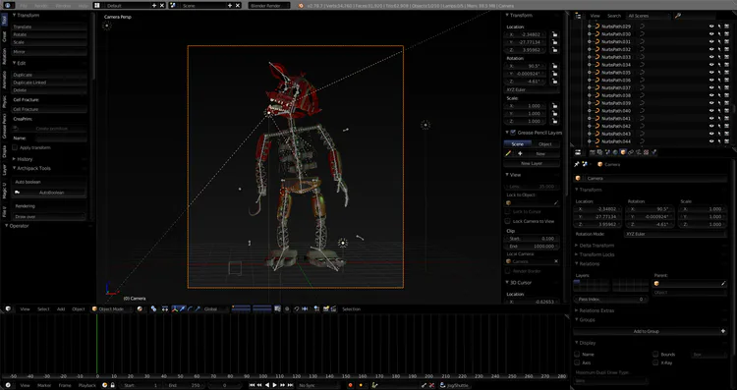The image size is (737, 390).
Task: Play the animation in reverse
Action: pos(267,385)
